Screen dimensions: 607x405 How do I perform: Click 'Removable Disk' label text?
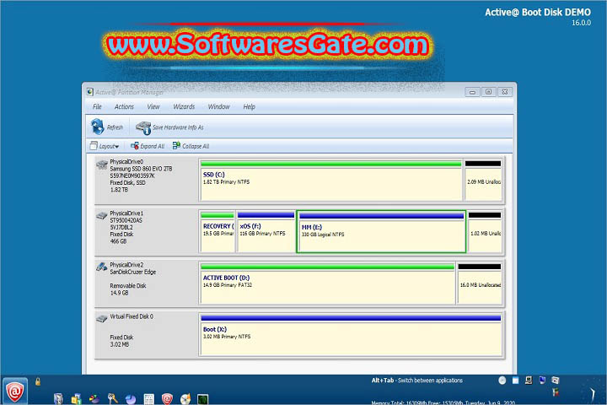pos(128,286)
